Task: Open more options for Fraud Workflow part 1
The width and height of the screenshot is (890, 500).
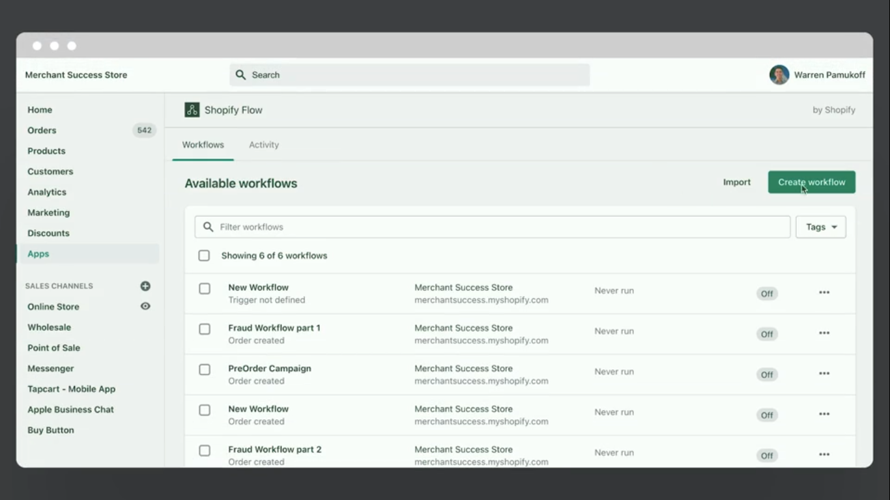Action: (824, 333)
